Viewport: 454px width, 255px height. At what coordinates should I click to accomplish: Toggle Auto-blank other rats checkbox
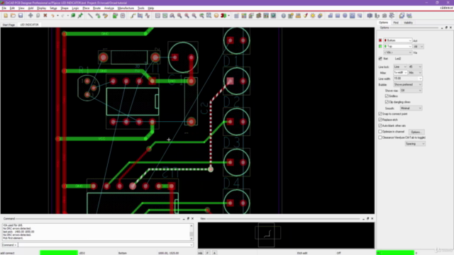click(380, 125)
